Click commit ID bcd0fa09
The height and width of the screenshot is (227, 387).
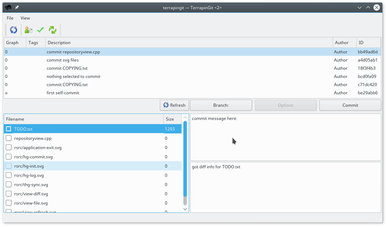(367, 76)
